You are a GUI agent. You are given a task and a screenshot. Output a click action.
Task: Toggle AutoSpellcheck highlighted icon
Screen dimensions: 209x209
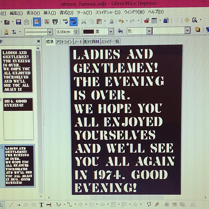point(73,22)
